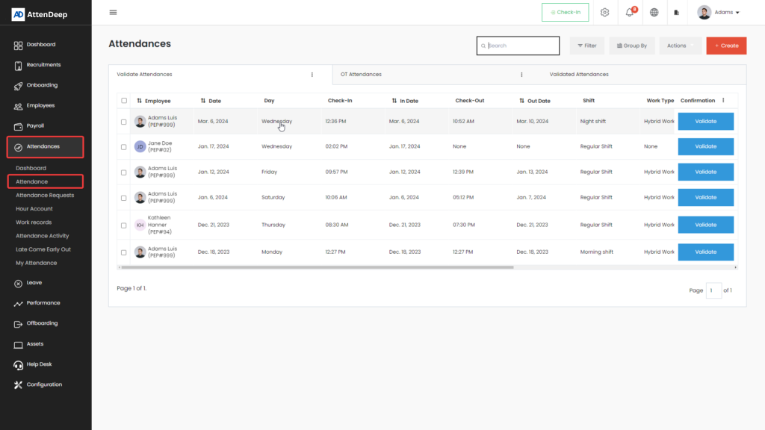Expand the Actions dropdown

click(680, 46)
